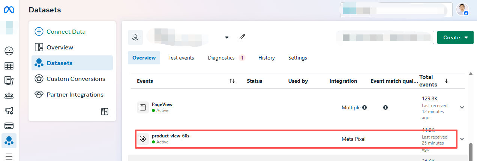Open the table grid icon in left rail
477x161 pixels.
click(9, 66)
